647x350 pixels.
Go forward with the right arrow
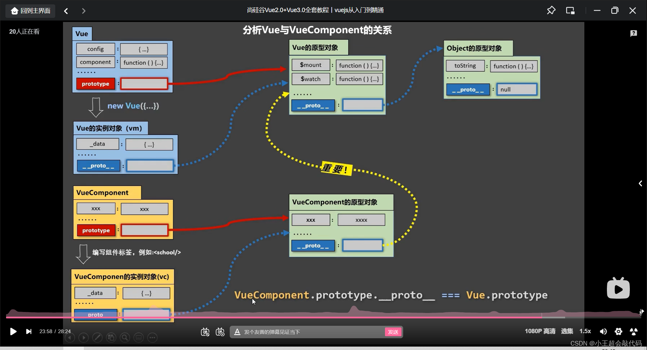(84, 11)
